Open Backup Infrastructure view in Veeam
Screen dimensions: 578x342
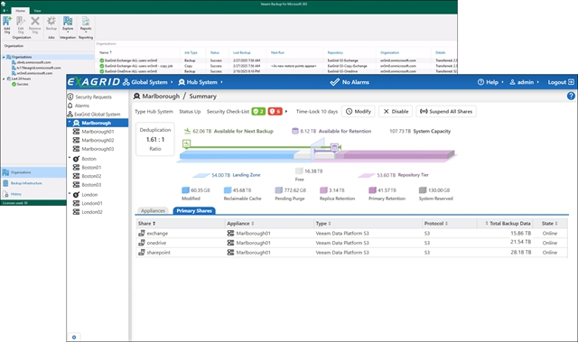(33, 183)
